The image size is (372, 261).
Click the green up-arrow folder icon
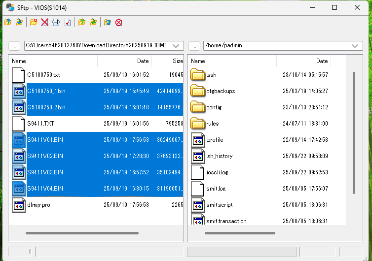[82, 22]
